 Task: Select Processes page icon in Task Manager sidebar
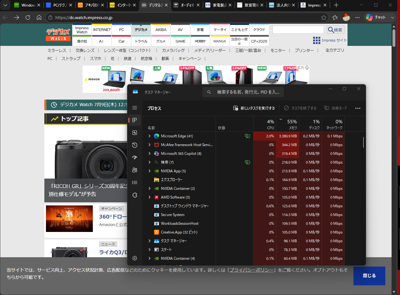[135, 120]
